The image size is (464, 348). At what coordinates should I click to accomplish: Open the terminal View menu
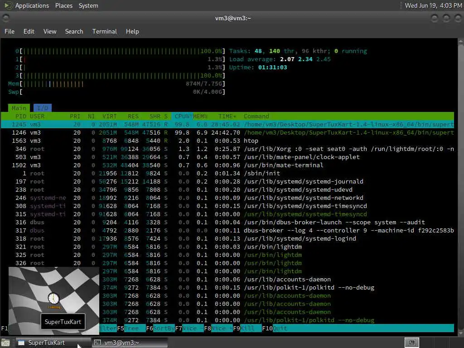pos(50,31)
